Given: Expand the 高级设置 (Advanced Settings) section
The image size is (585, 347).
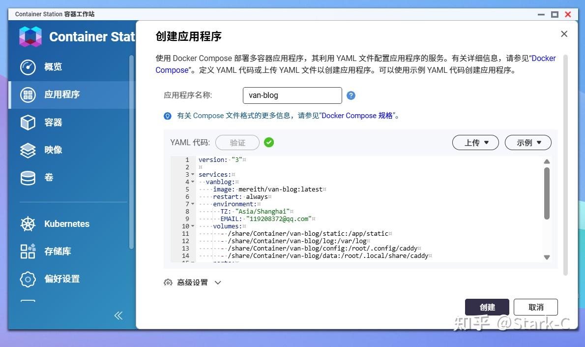Looking at the screenshot, I should tap(192, 282).
